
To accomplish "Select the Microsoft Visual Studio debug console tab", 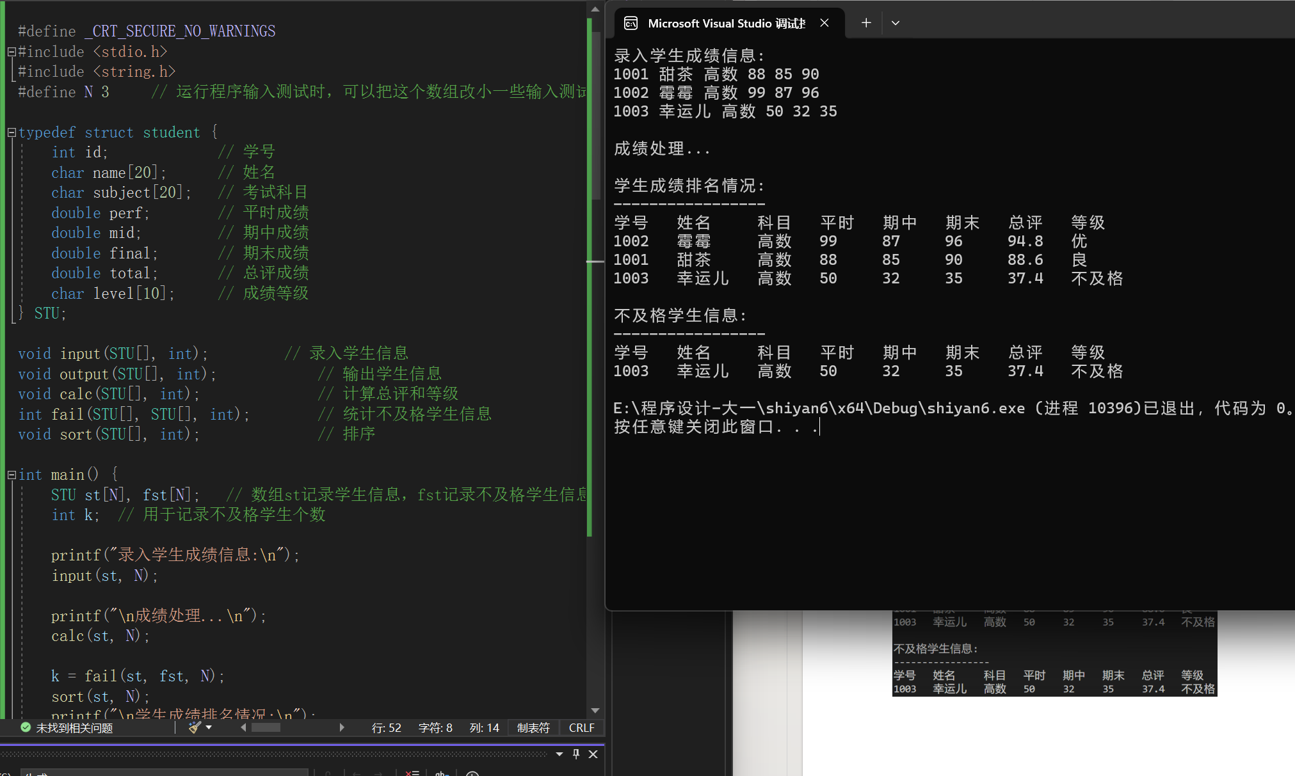I will pos(726,23).
